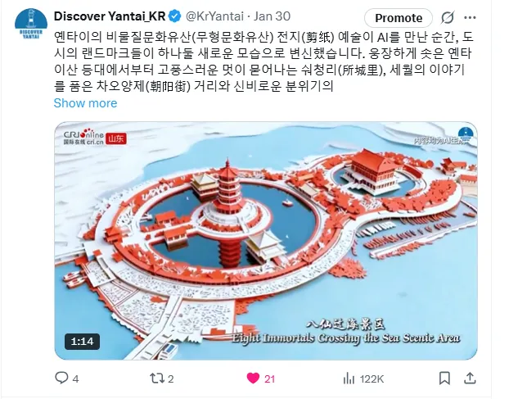Open the repost arrows icon menu
Viewport: 509px width, 399px height.
pyautogui.click(x=157, y=379)
